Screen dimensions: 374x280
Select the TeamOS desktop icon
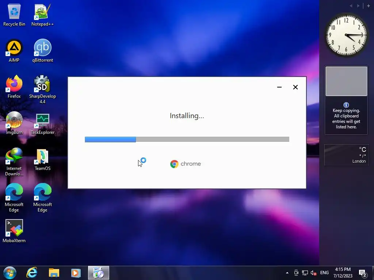42,159
